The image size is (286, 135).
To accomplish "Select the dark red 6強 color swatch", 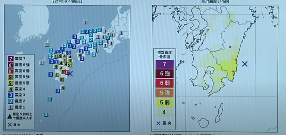I will 164,74.
